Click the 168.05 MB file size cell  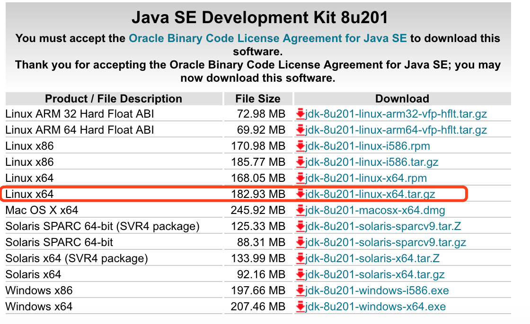coord(258,178)
